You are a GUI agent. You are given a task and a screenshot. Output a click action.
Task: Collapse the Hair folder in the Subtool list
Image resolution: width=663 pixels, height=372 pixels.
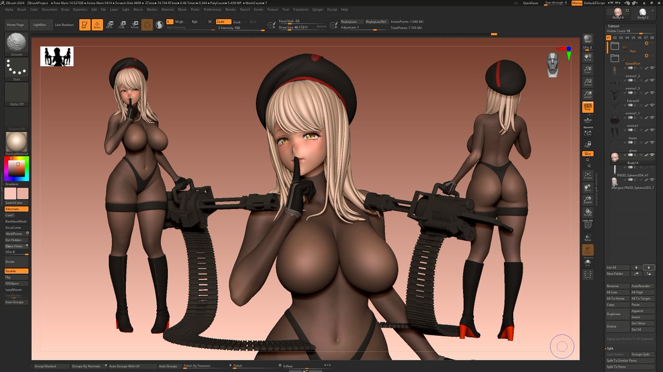[x=614, y=46]
